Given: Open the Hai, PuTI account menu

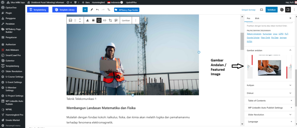Looking at the screenshot, I should pos(291,2).
